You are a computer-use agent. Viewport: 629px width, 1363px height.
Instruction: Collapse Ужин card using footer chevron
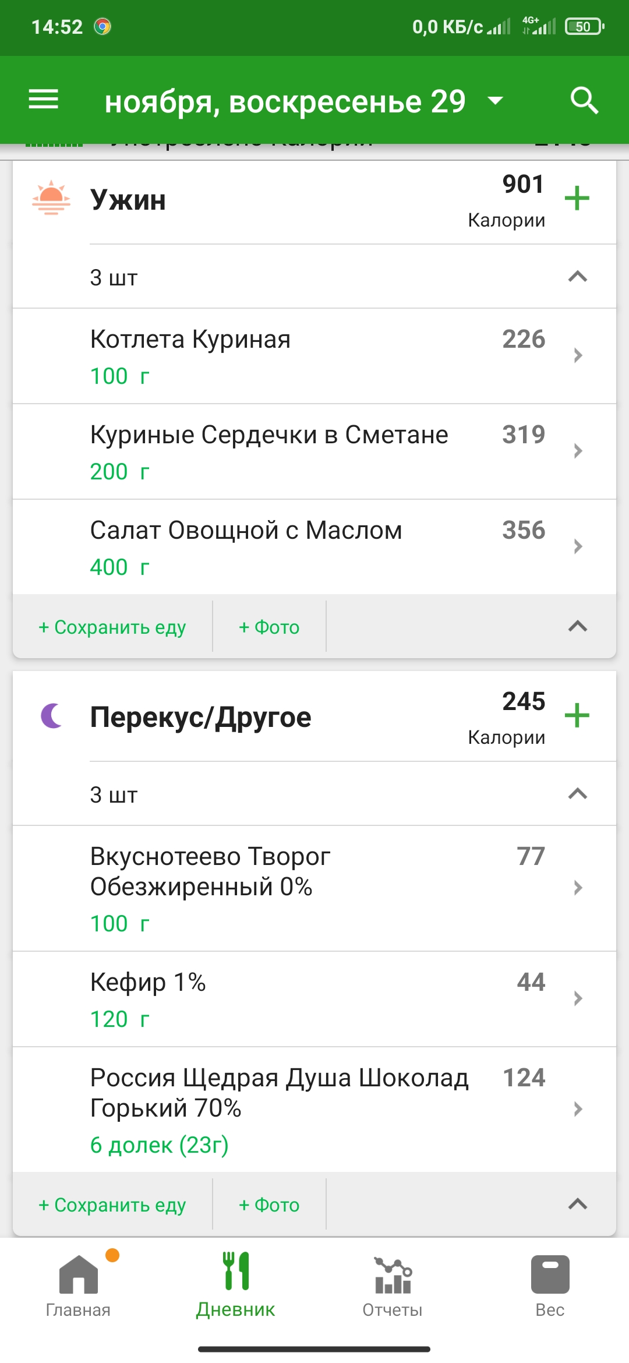pyautogui.click(x=577, y=626)
